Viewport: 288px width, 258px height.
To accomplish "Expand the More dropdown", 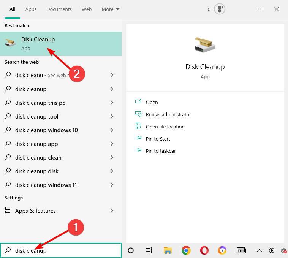I will (x=111, y=9).
